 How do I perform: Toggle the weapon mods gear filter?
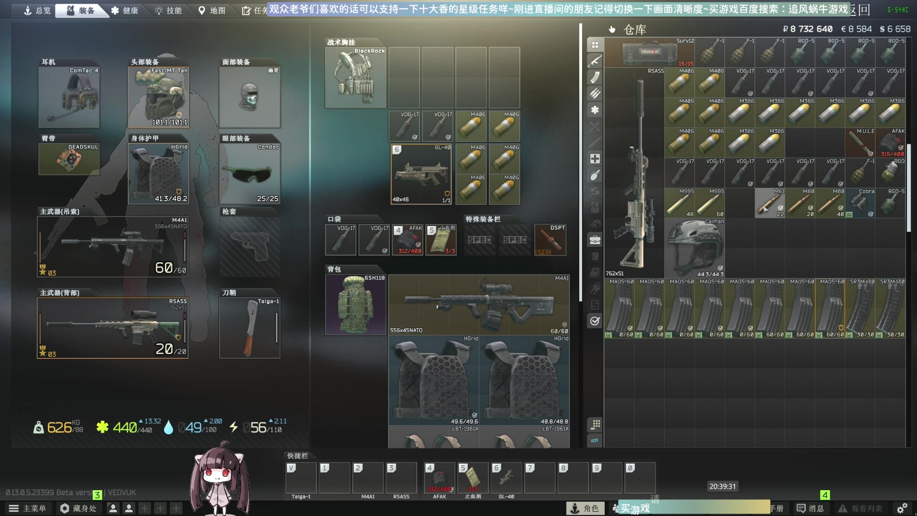pos(595,110)
